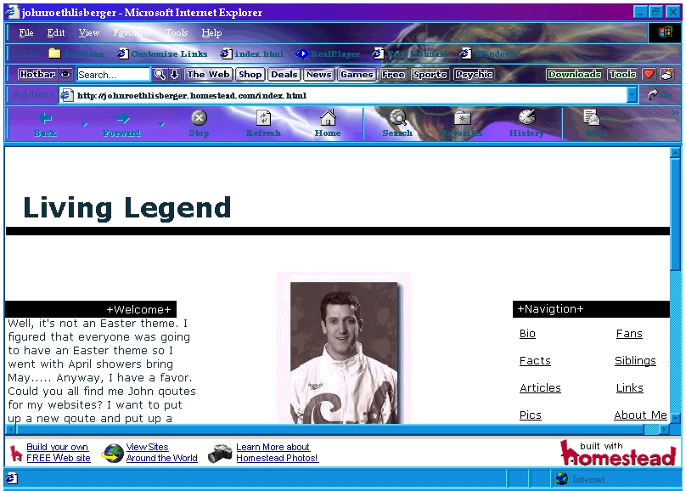Click the Internet zone globe in the status bar
The image size is (686, 491).
click(x=561, y=479)
